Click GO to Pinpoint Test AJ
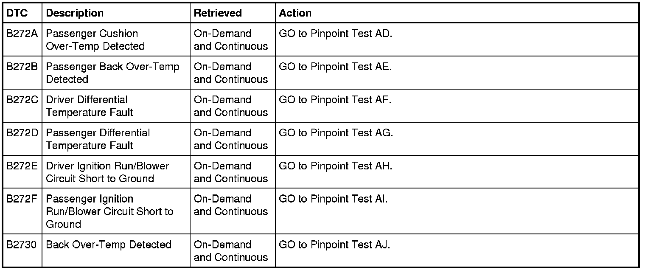Image resolution: width=645 pixels, height=270 pixels. coord(334,245)
